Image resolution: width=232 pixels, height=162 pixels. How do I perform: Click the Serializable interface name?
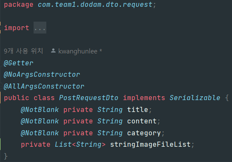195,98
